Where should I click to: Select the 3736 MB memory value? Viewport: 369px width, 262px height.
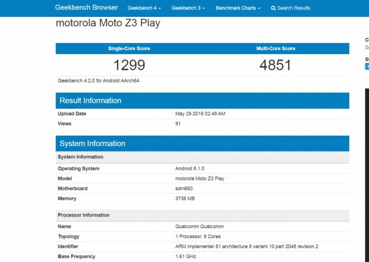coord(185,199)
